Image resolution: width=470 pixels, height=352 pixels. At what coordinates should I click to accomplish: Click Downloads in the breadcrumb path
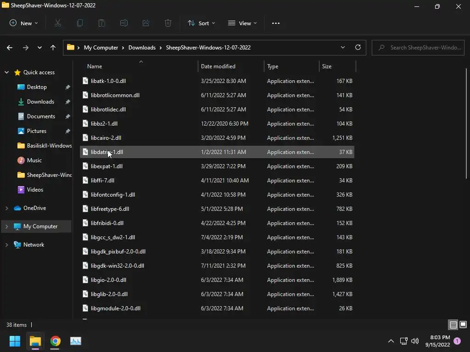[142, 48]
